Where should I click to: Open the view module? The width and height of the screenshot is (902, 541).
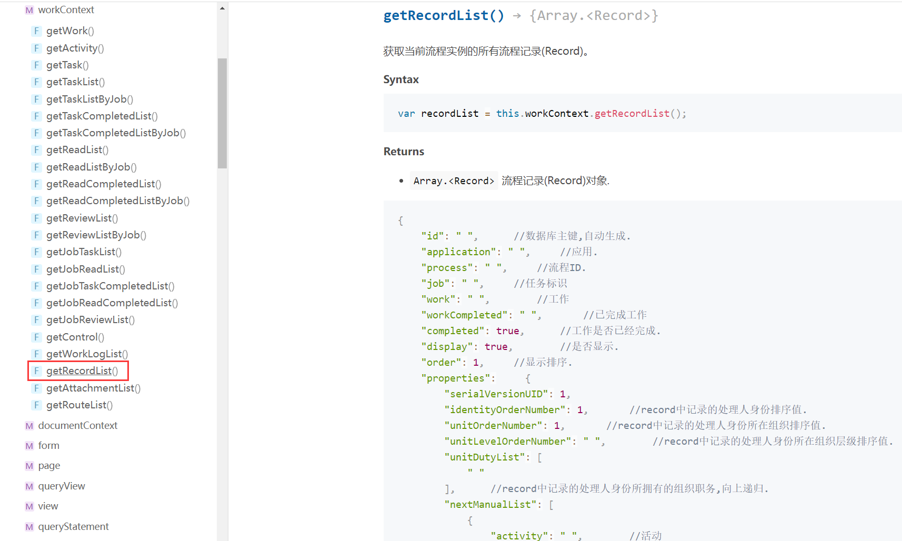click(x=48, y=506)
